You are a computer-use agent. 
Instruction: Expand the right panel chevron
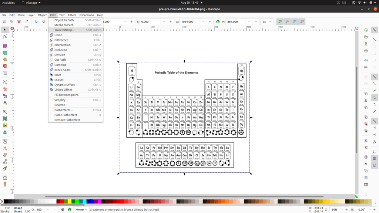tap(366, 195)
